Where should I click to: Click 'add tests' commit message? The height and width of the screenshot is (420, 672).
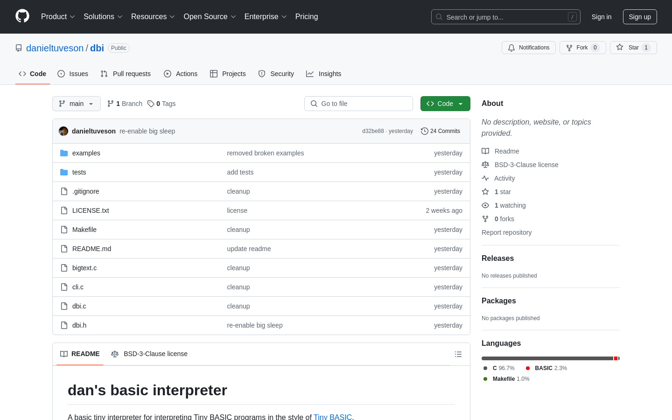240,172
